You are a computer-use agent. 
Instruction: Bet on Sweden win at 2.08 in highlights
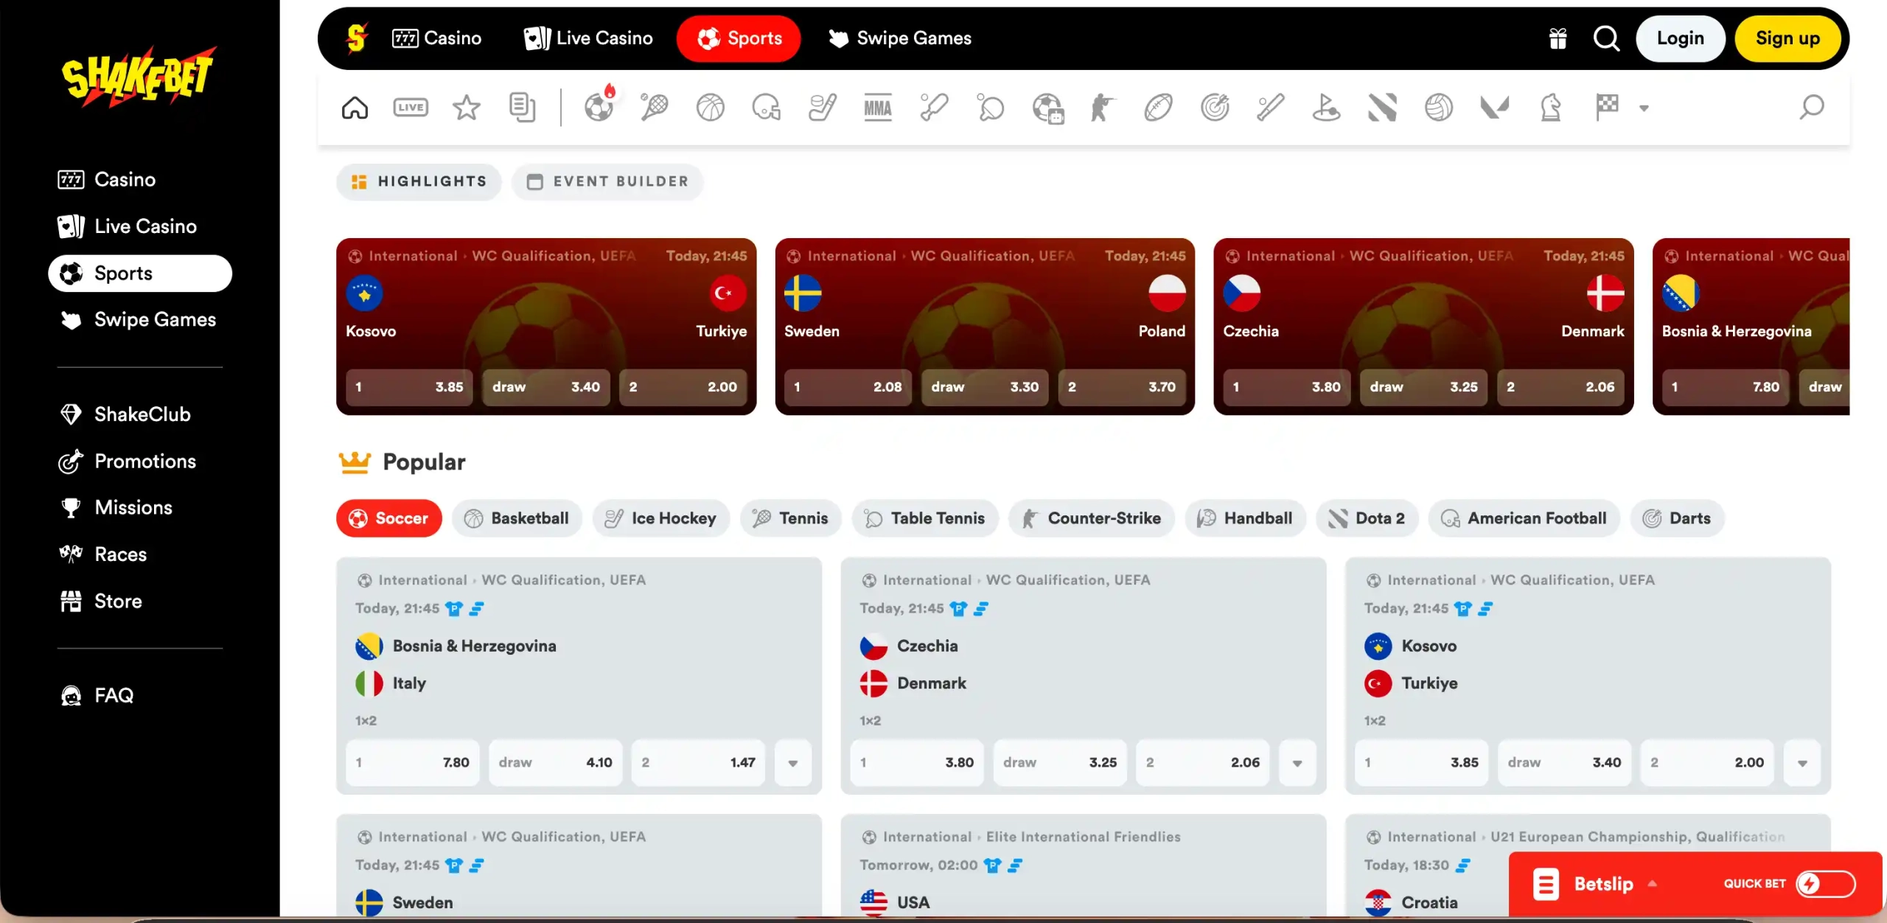tap(848, 387)
